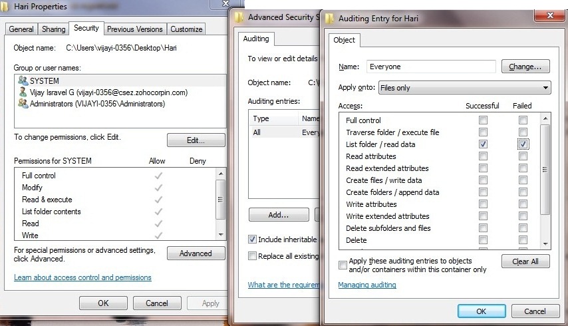This screenshot has height=326, width=568.
Task: Uncheck Include inheritable auditing entries
Action: tap(252, 239)
